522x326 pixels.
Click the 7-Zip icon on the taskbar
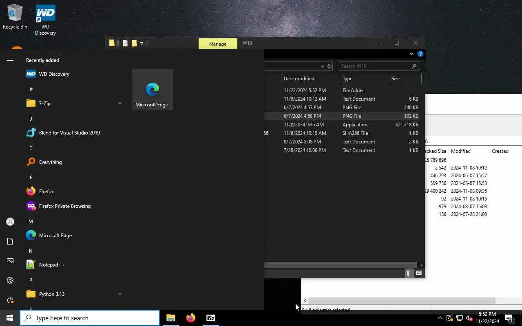coord(211,318)
